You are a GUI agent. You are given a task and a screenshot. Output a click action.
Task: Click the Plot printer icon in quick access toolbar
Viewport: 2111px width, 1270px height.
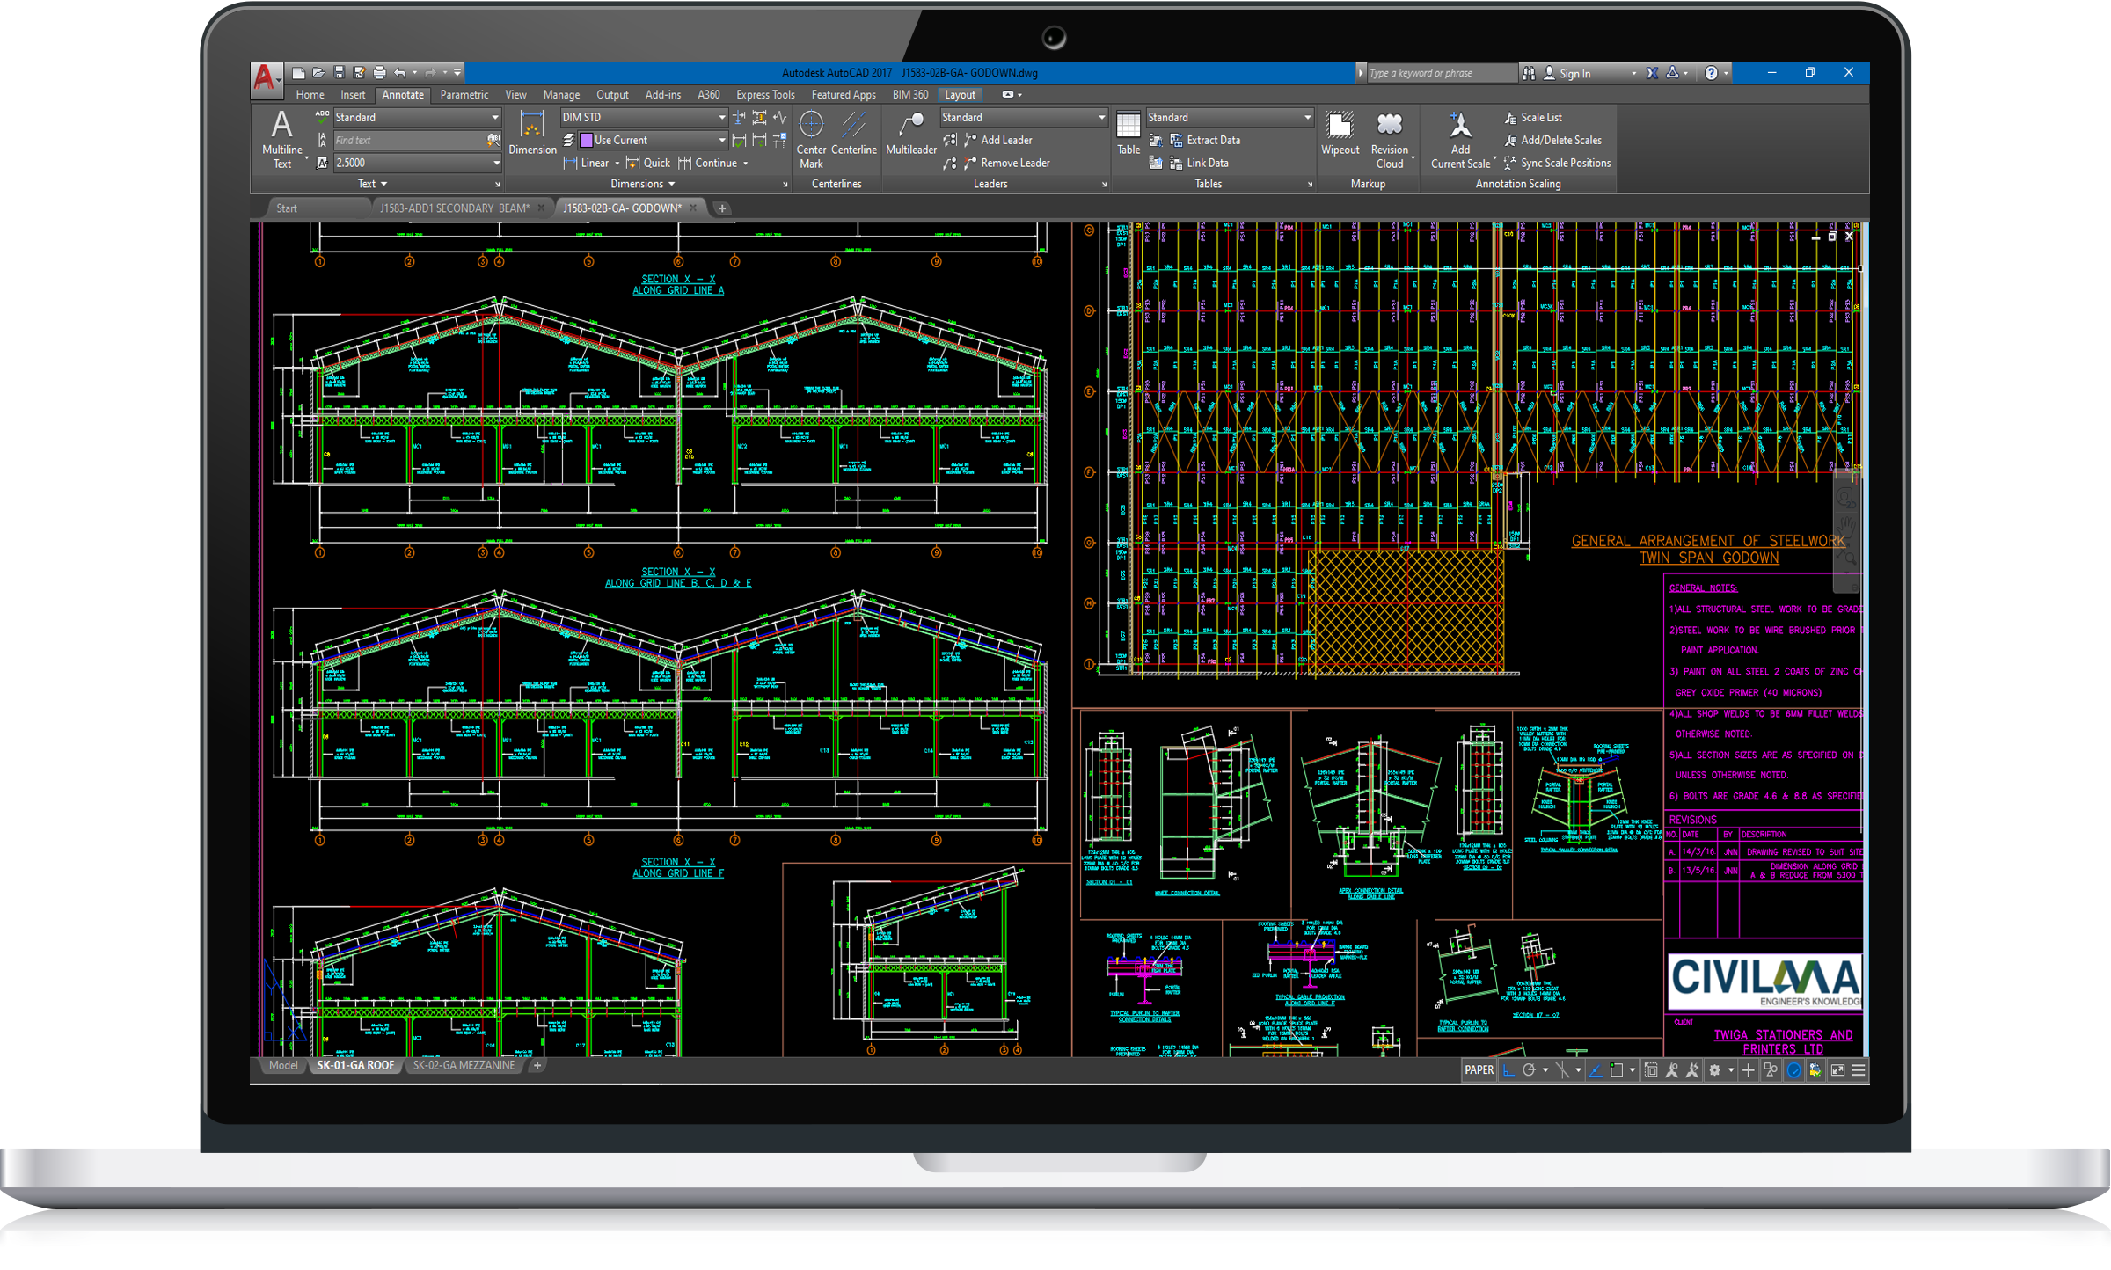379,73
